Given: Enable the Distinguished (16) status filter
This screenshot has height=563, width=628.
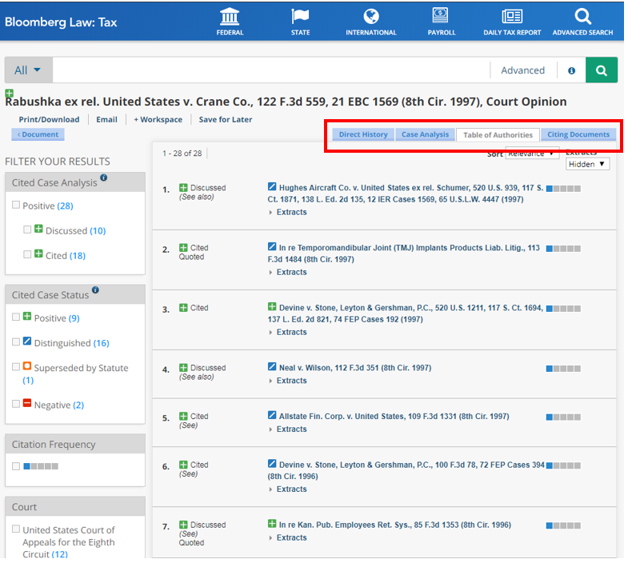Looking at the screenshot, I should 17,342.
